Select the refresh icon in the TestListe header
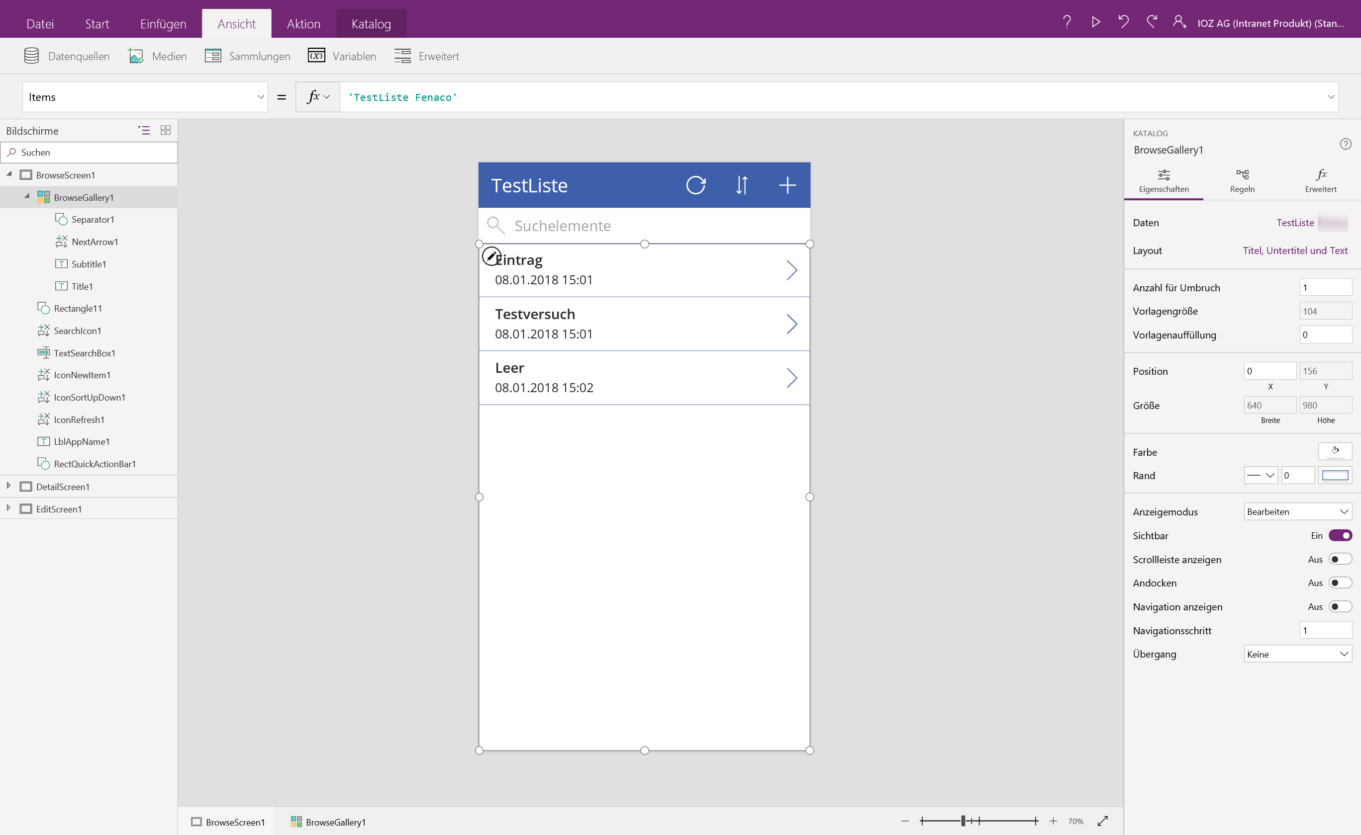Viewport: 1361px width, 835px height. [696, 185]
